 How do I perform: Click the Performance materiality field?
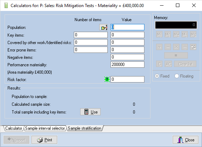pos(127,65)
